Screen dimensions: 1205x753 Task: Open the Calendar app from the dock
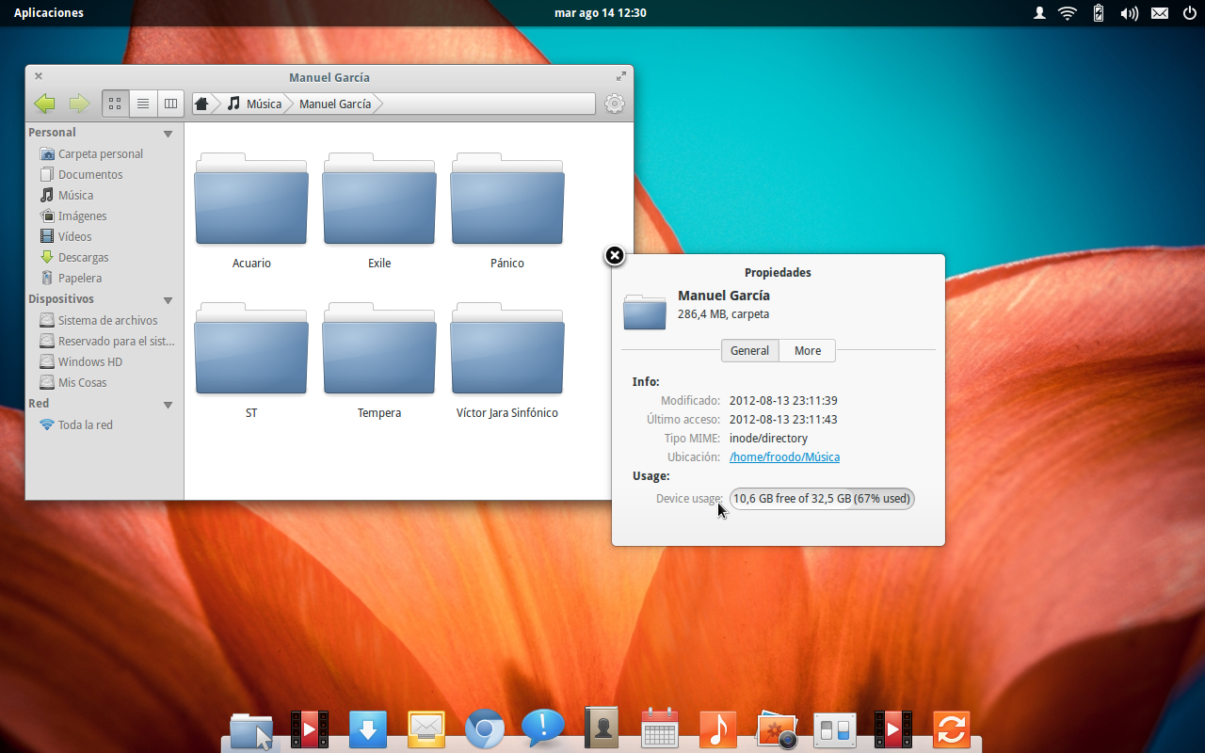tap(659, 729)
